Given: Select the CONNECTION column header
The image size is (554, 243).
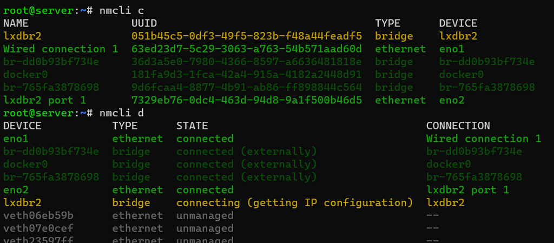Looking at the screenshot, I should coord(458,126).
